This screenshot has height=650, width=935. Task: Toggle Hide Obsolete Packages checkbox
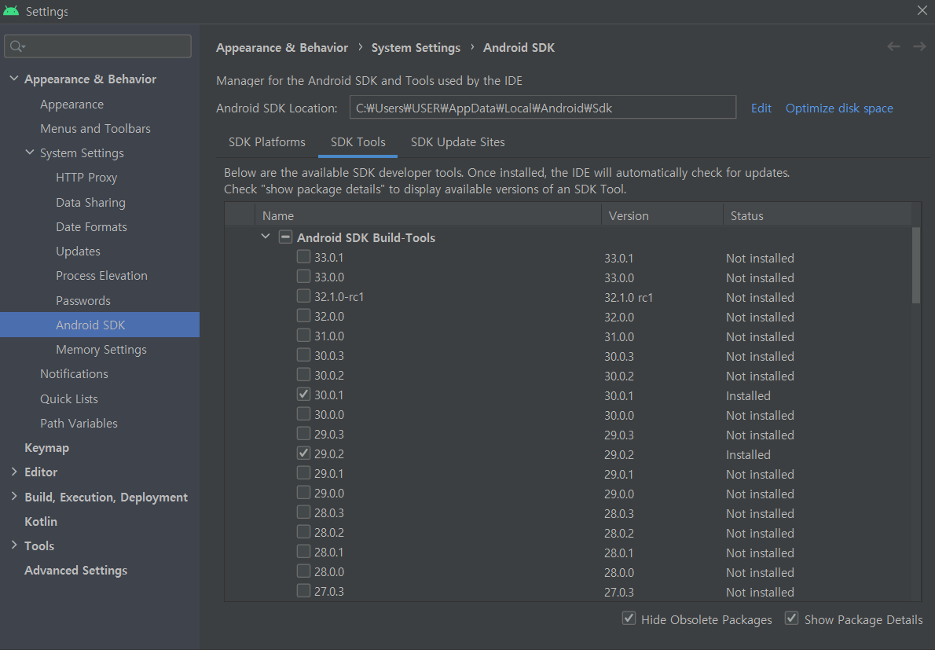point(629,619)
